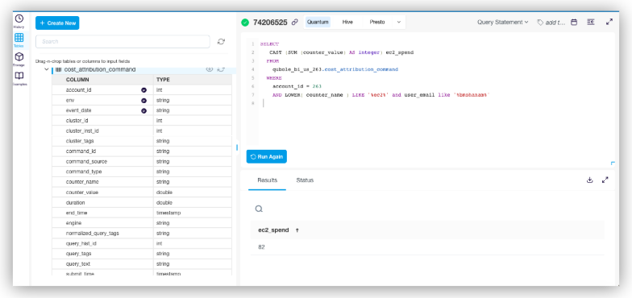This screenshot has width=632, height=298.
Task: Click the panel splitter handle
Action: click(237, 148)
